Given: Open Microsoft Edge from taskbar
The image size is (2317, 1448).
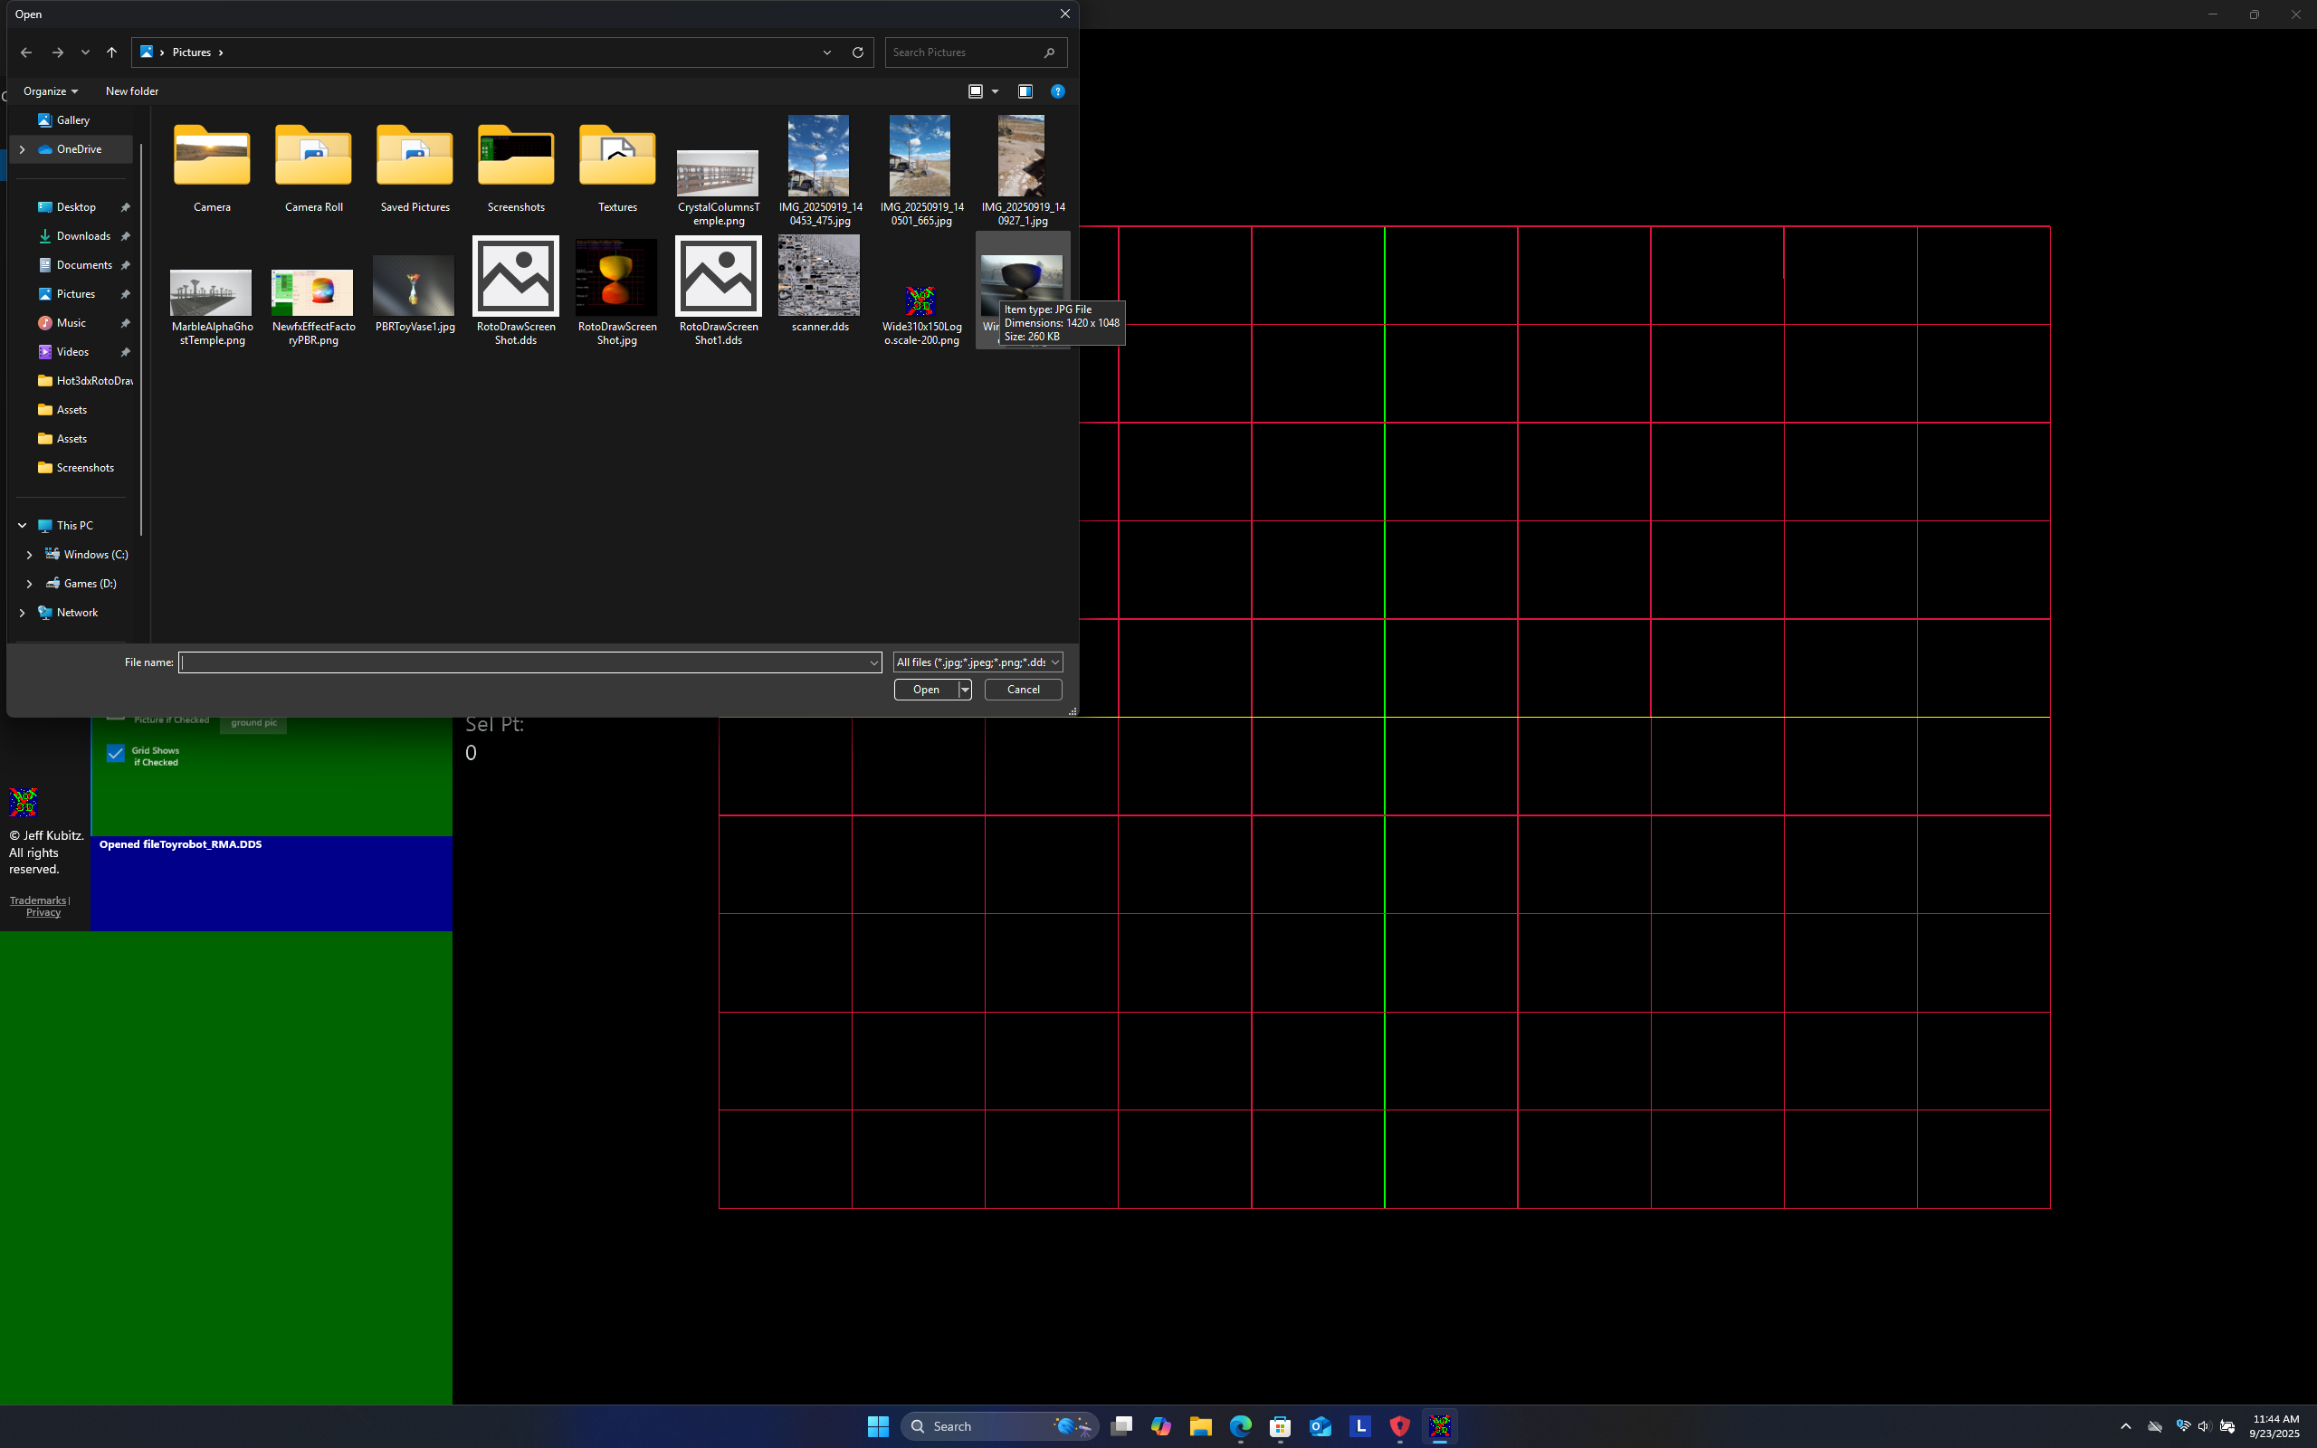Looking at the screenshot, I should 1240,1426.
